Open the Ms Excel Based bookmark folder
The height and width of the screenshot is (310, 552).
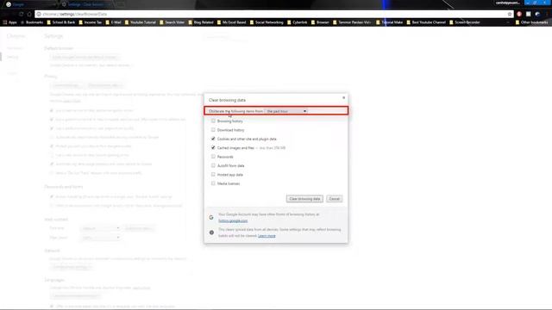point(231,22)
